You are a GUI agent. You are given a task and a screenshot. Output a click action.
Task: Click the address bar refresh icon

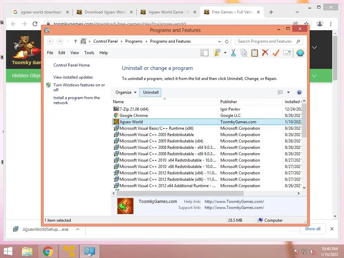[x=227, y=41]
